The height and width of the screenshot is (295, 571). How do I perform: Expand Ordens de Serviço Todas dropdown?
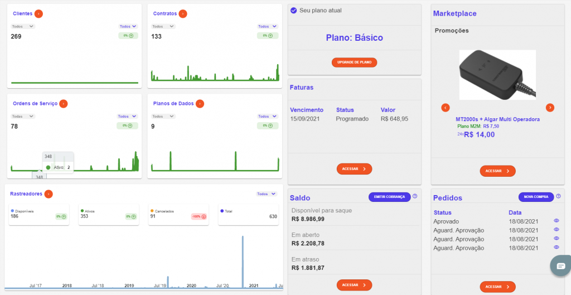click(23, 116)
